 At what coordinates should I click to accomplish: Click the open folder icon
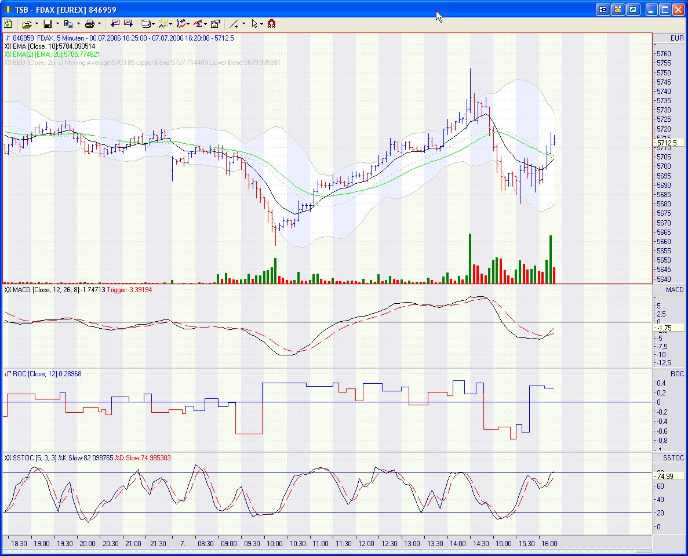point(26,24)
